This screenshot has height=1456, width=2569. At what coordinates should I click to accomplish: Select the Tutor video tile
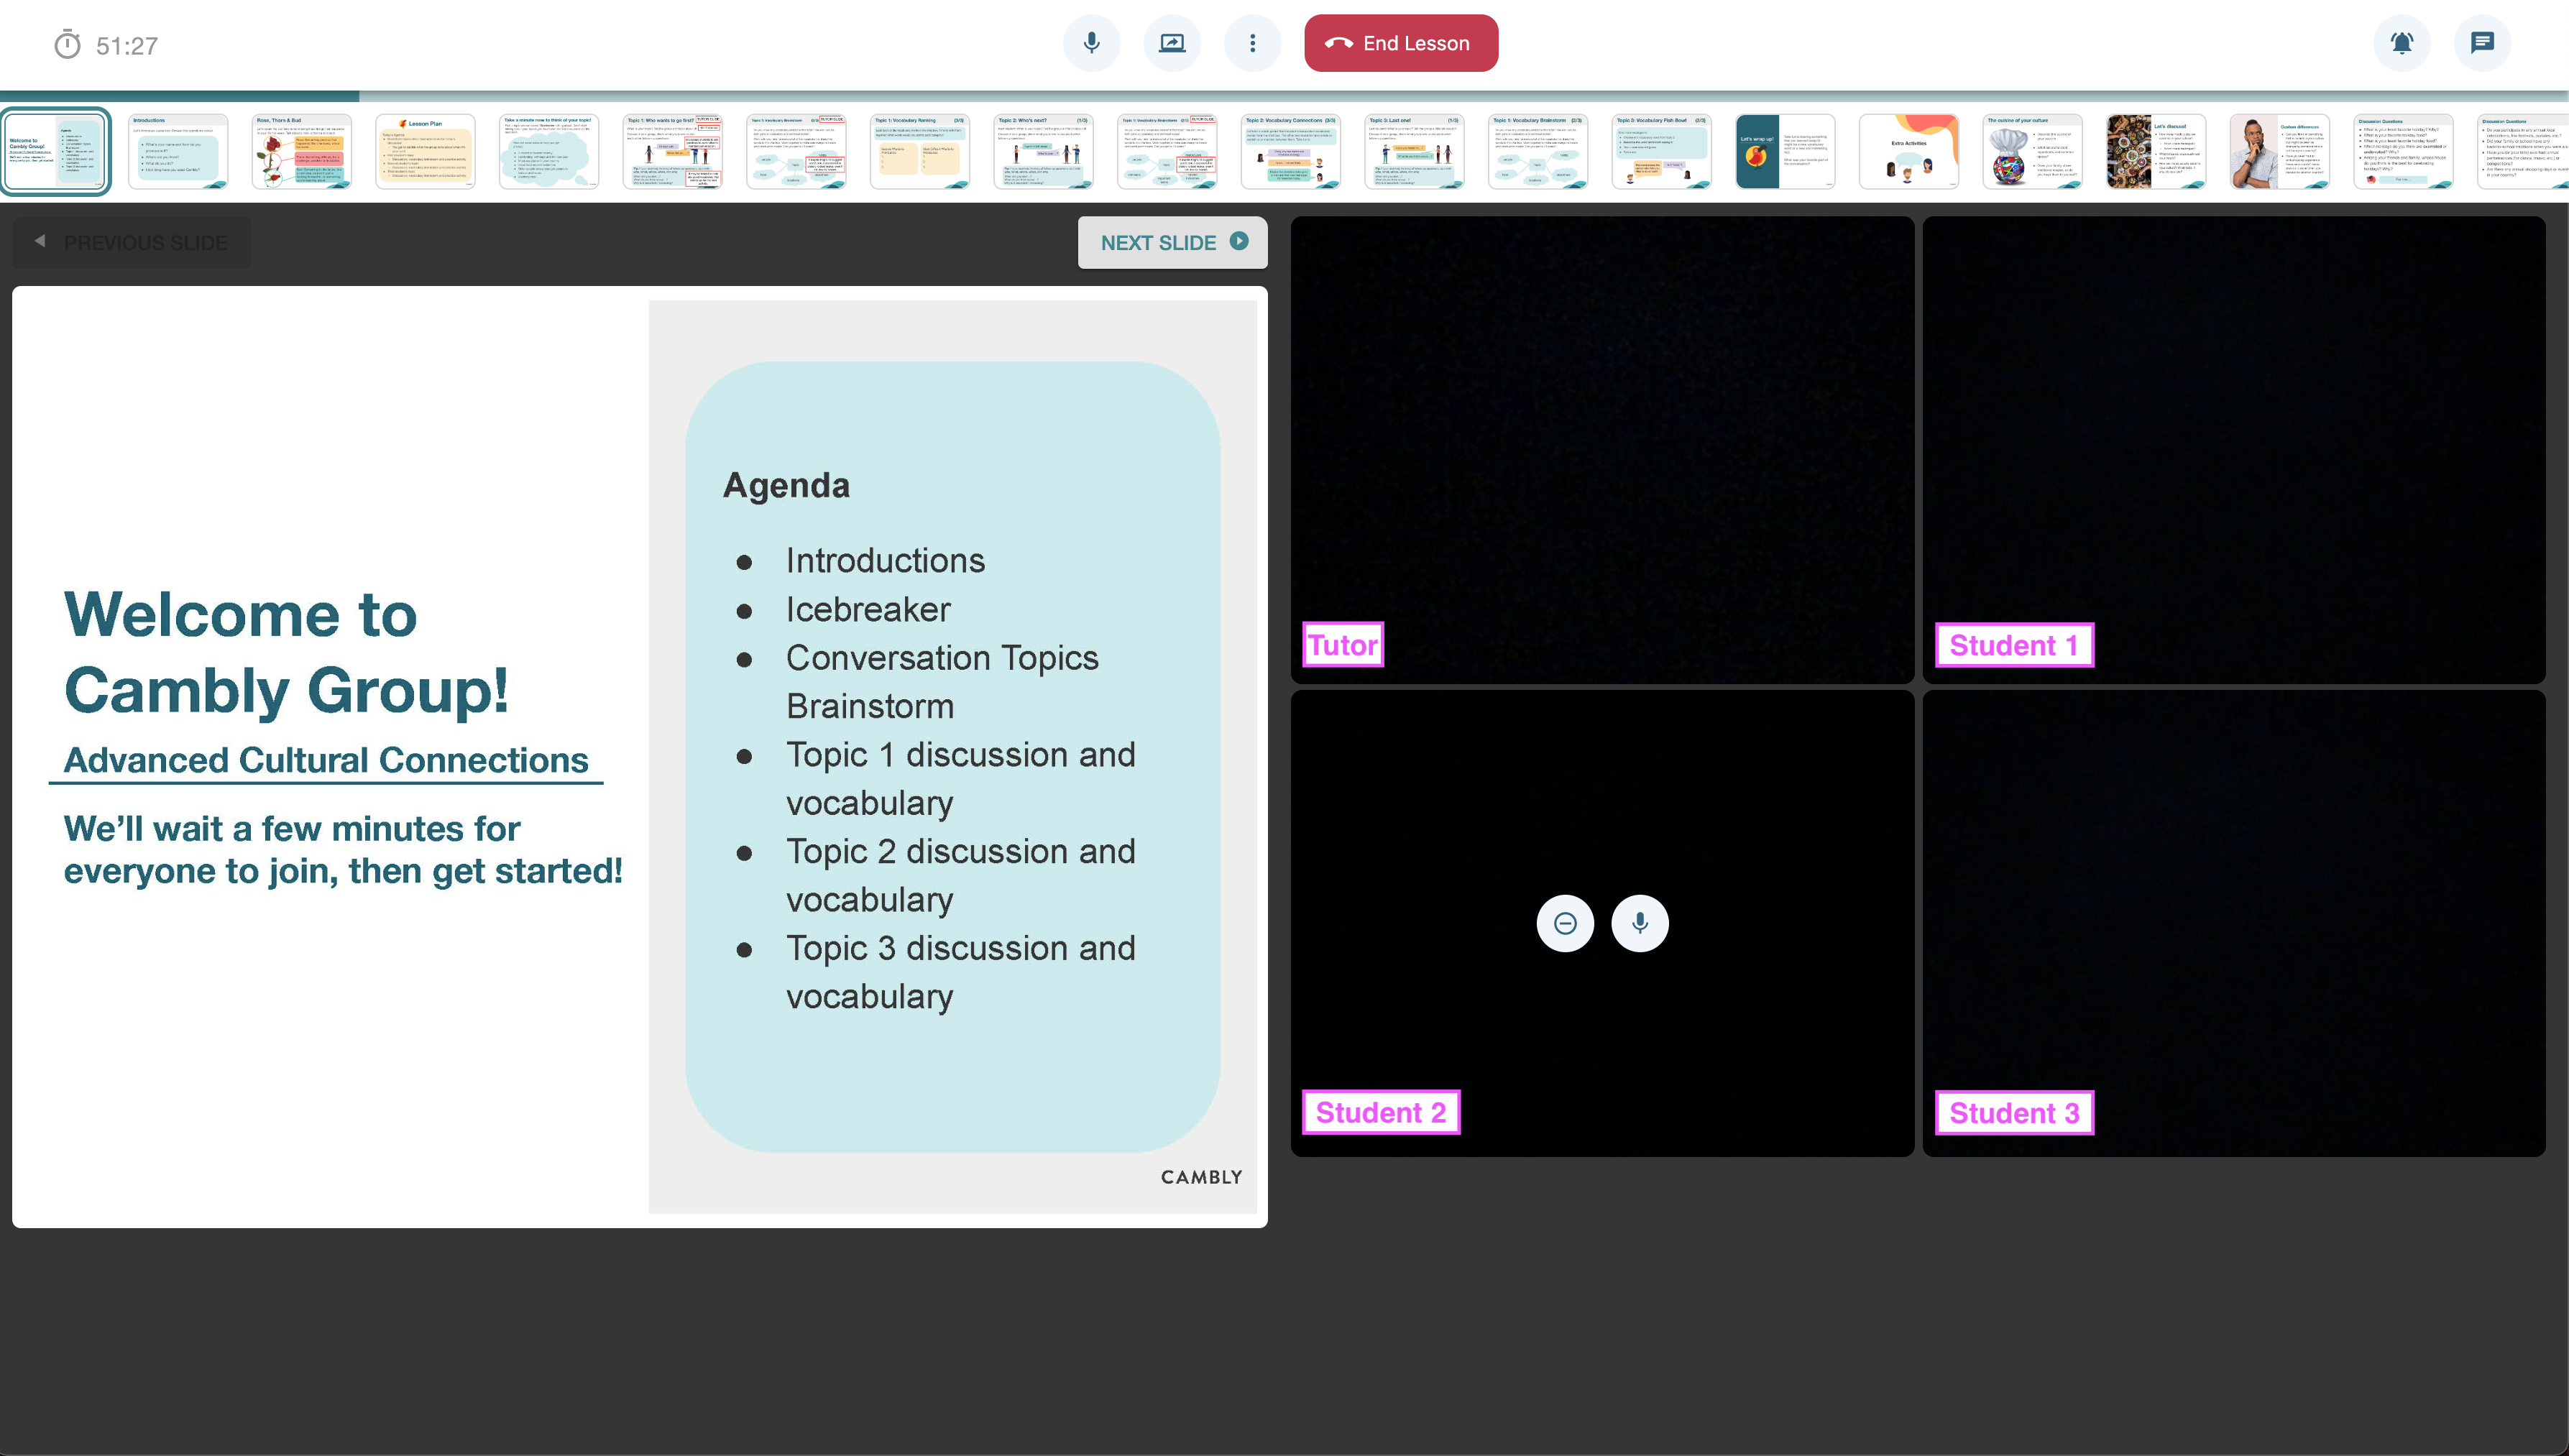[x=1602, y=450]
